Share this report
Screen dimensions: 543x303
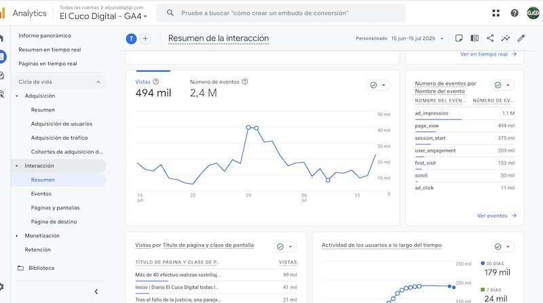pyautogui.click(x=490, y=38)
